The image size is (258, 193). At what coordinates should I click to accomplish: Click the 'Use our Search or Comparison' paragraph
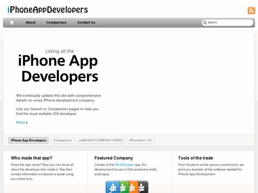57,111
